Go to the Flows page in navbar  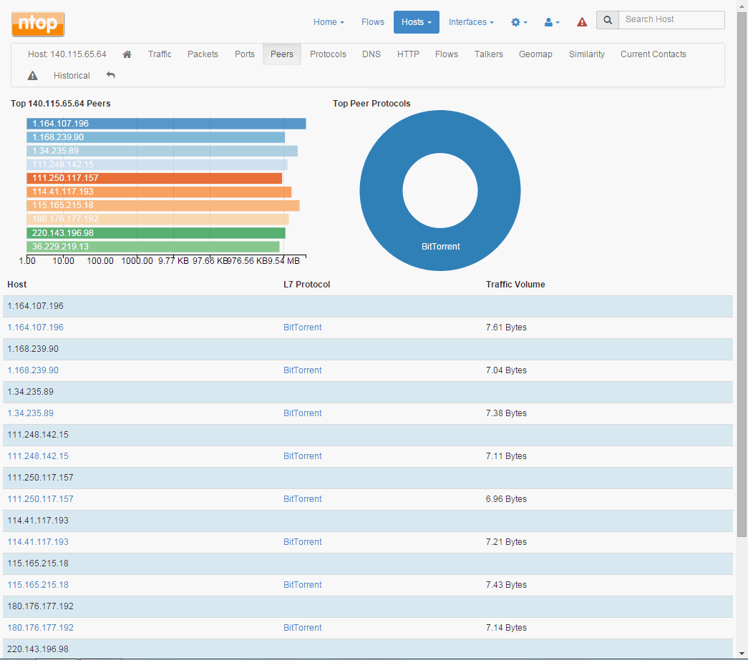pyautogui.click(x=373, y=22)
